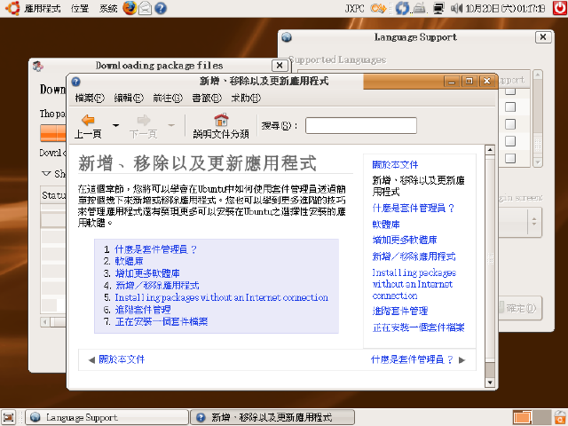
Task: Click help viewer scrollbar down arrow
Action: [x=490, y=383]
